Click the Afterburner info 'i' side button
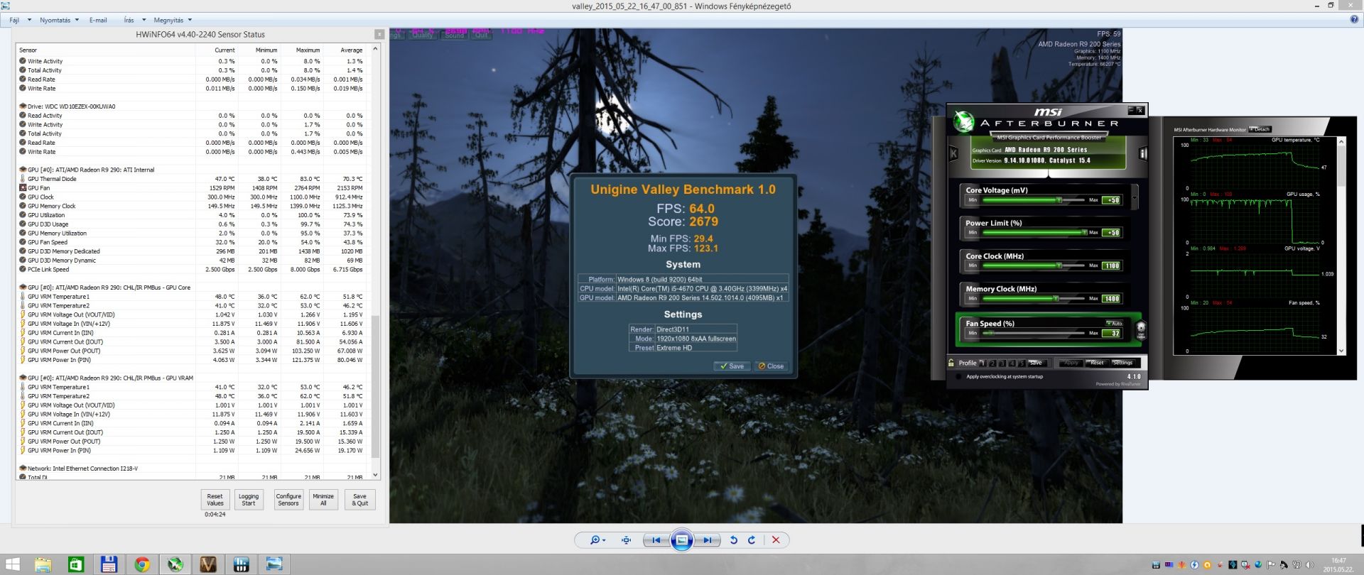 pos(1143,153)
